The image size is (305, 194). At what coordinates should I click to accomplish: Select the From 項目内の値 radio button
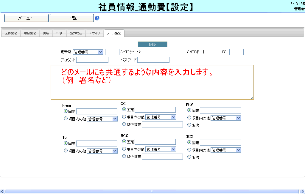pos(66,119)
